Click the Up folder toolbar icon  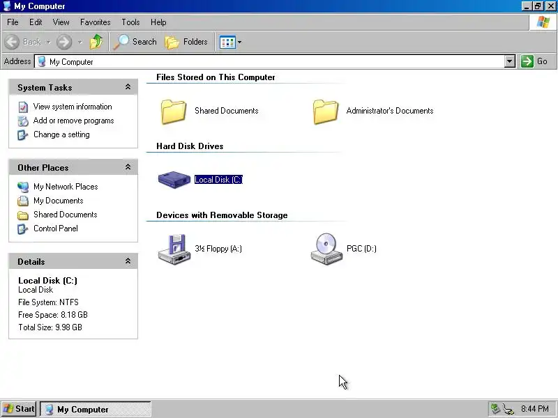click(x=96, y=42)
